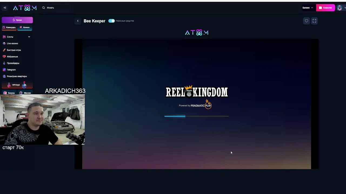This screenshot has width=346, height=194.
Task: Toggle the Реальные средства switch
Action: pyautogui.click(x=111, y=21)
